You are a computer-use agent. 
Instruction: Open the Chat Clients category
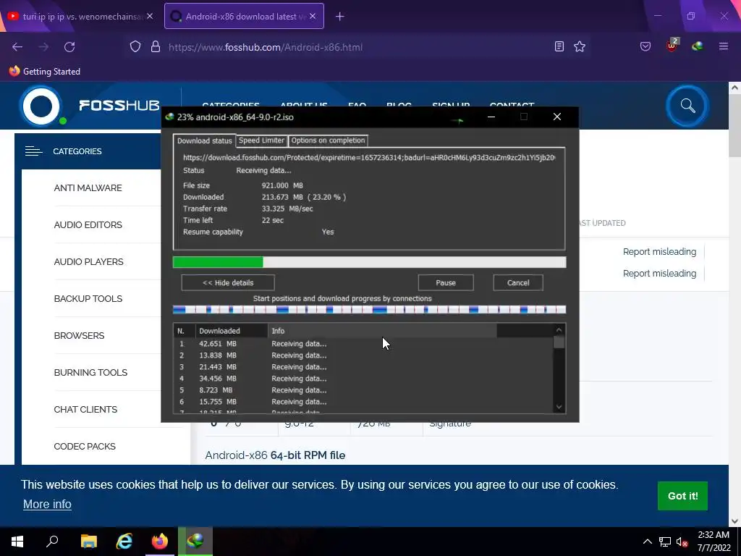85,410
